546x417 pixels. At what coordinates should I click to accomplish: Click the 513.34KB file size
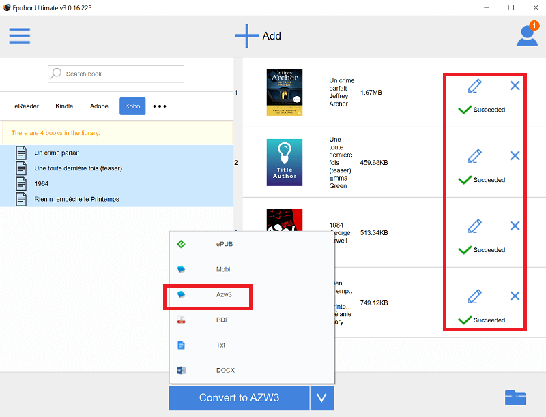pyautogui.click(x=374, y=233)
